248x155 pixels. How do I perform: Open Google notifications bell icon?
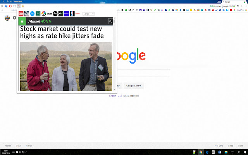point(14,18)
